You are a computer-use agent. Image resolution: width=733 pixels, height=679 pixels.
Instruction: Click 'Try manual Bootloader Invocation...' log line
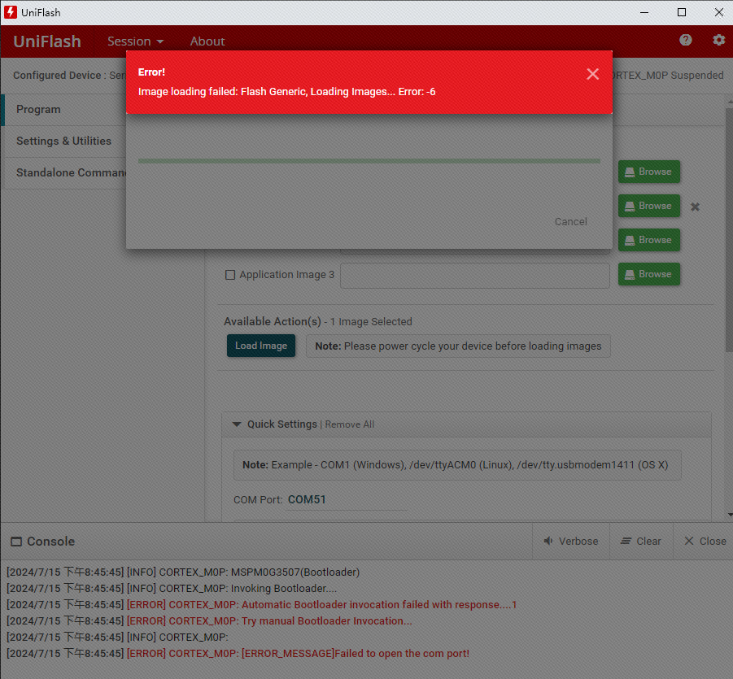209,620
